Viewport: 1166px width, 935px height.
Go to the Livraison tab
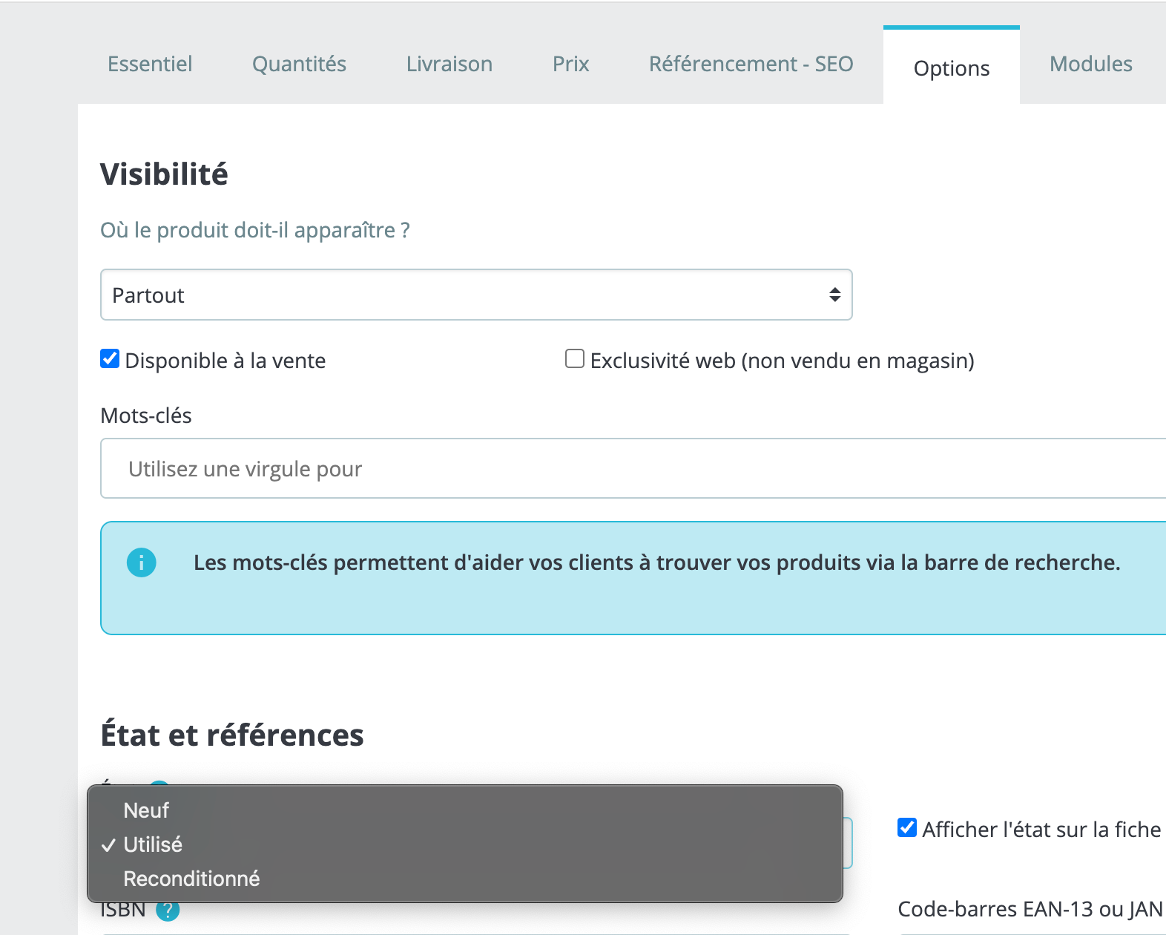[449, 64]
